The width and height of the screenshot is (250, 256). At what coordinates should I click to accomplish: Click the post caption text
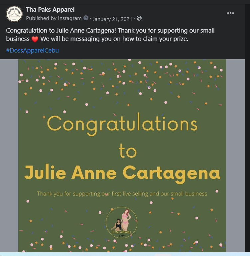[110, 31]
